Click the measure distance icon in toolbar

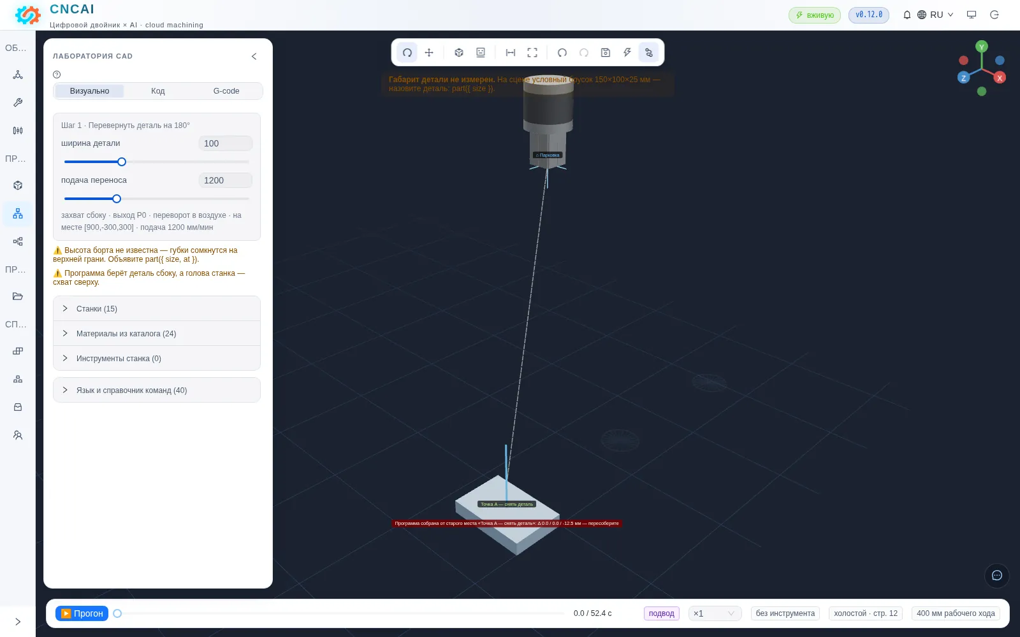[x=511, y=52]
